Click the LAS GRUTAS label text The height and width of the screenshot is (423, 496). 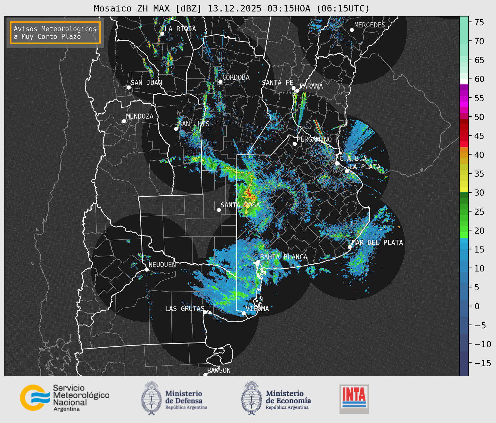pyautogui.click(x=185, y=309)
